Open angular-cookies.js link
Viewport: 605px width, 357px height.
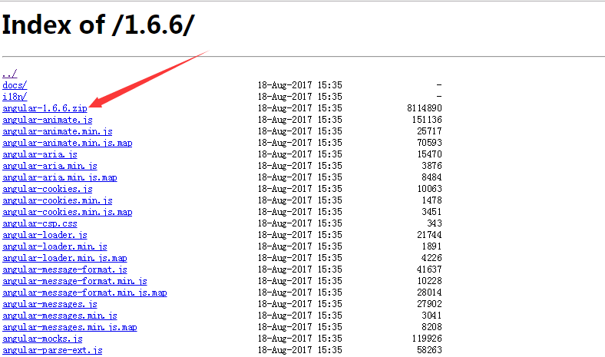[x=48, y=189]
